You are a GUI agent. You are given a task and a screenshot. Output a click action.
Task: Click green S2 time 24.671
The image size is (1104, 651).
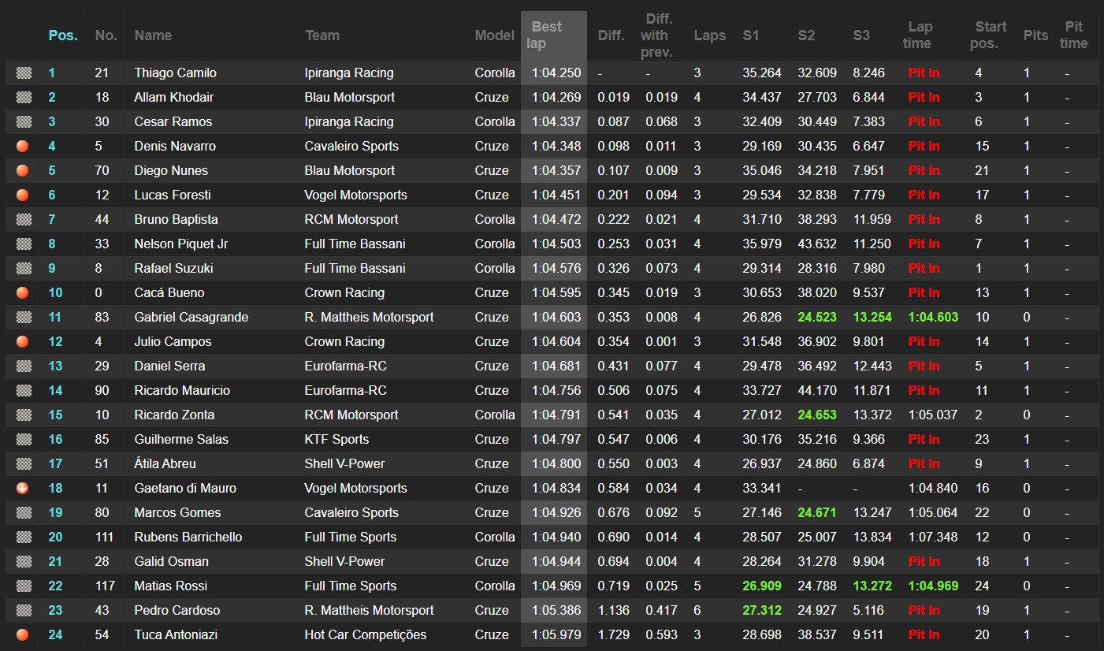click(817, 512)
